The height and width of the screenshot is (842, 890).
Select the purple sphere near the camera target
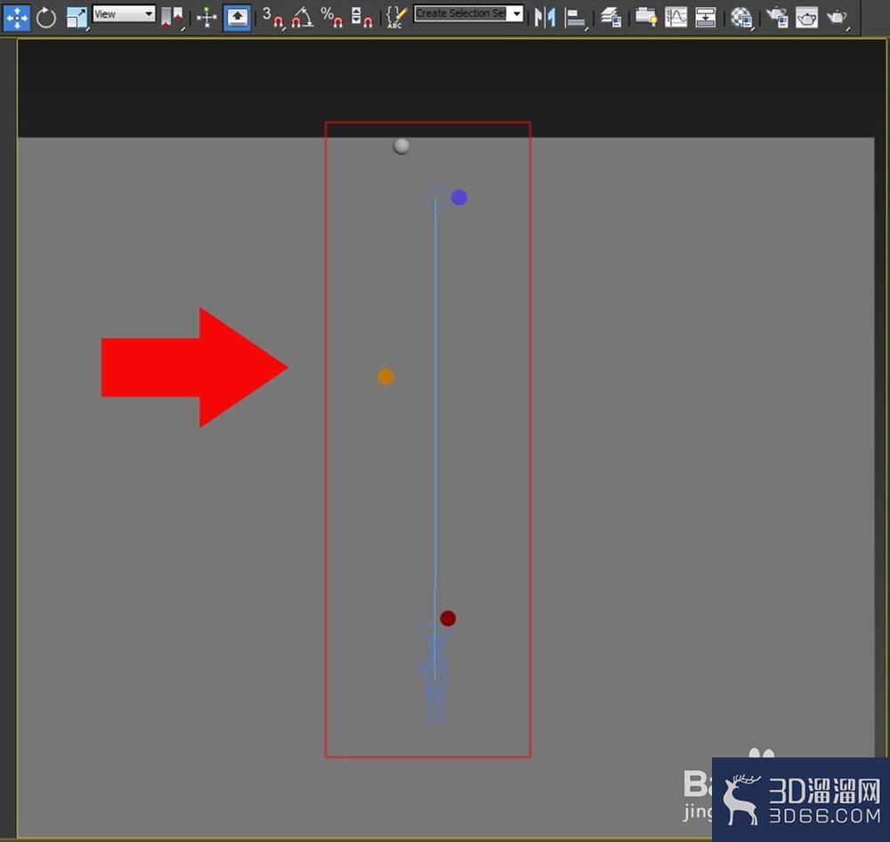(x=459, y=198)
